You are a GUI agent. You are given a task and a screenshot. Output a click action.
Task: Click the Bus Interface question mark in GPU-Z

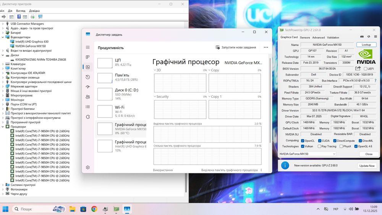tap(376, 80)
